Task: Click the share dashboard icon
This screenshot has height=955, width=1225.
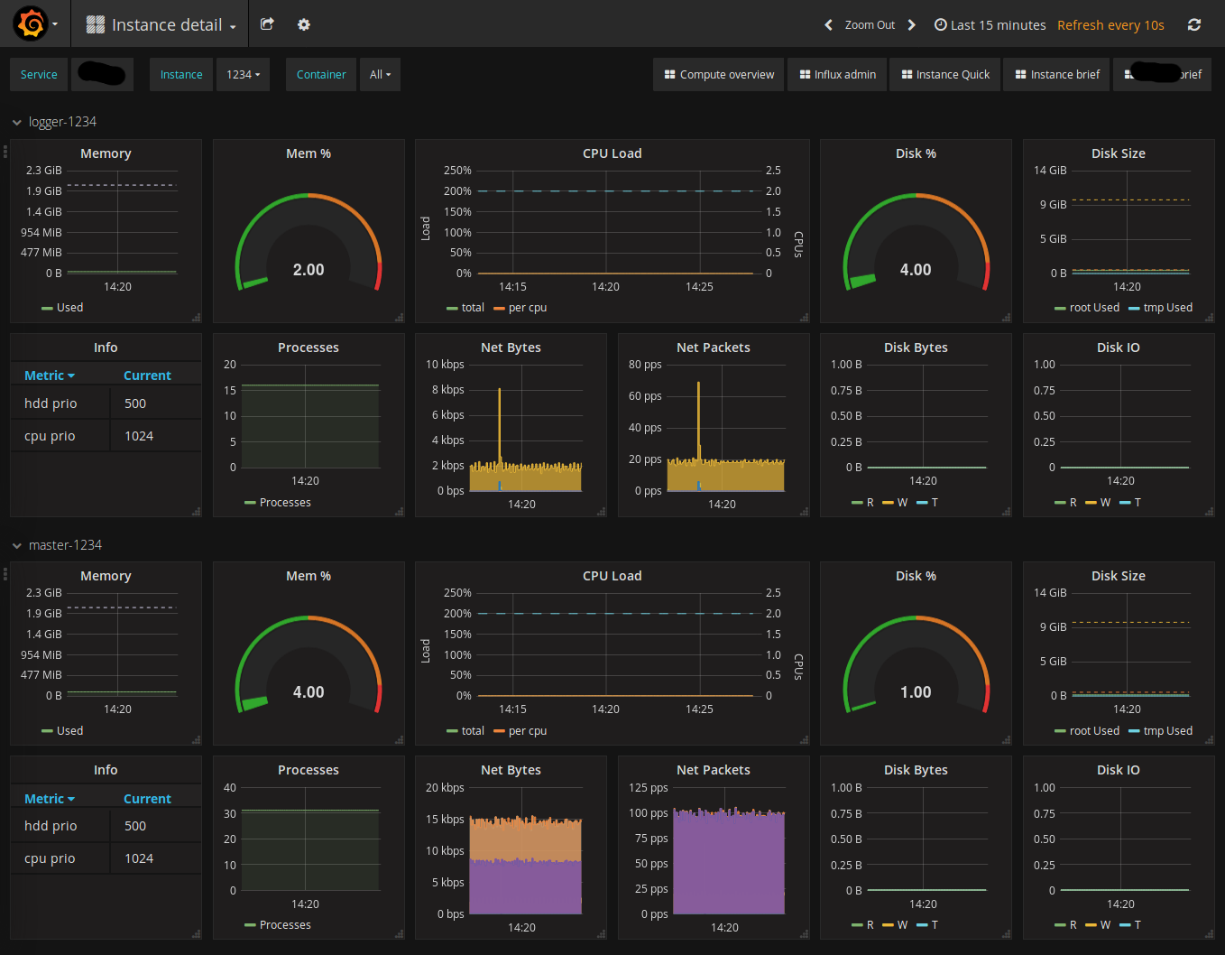Action: point(267,24)
